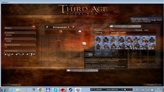Click the Начало start button
The image size is (164, 92).
click(x=150, y=85)
